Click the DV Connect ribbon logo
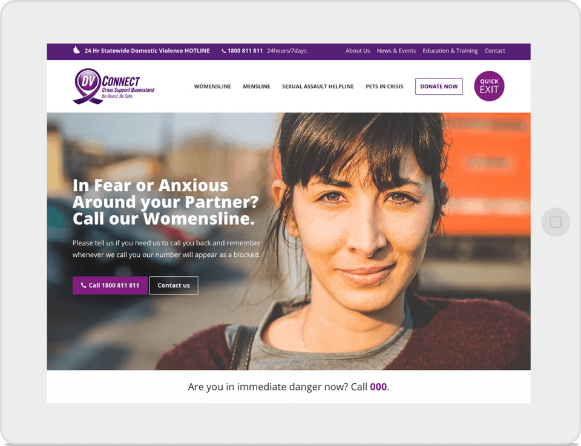Viewport: 581px width, 446px height. pos(114,86)
